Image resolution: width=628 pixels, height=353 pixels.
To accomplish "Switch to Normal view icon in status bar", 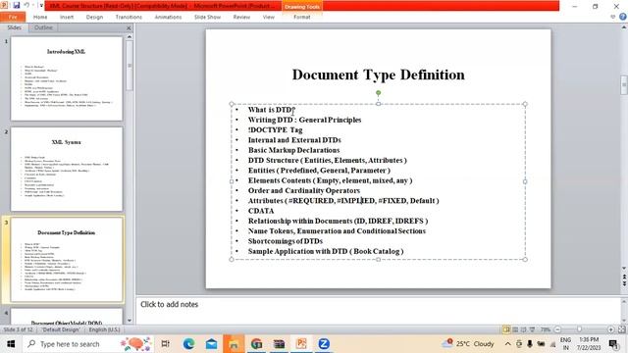I will click(x=506, y=329).
